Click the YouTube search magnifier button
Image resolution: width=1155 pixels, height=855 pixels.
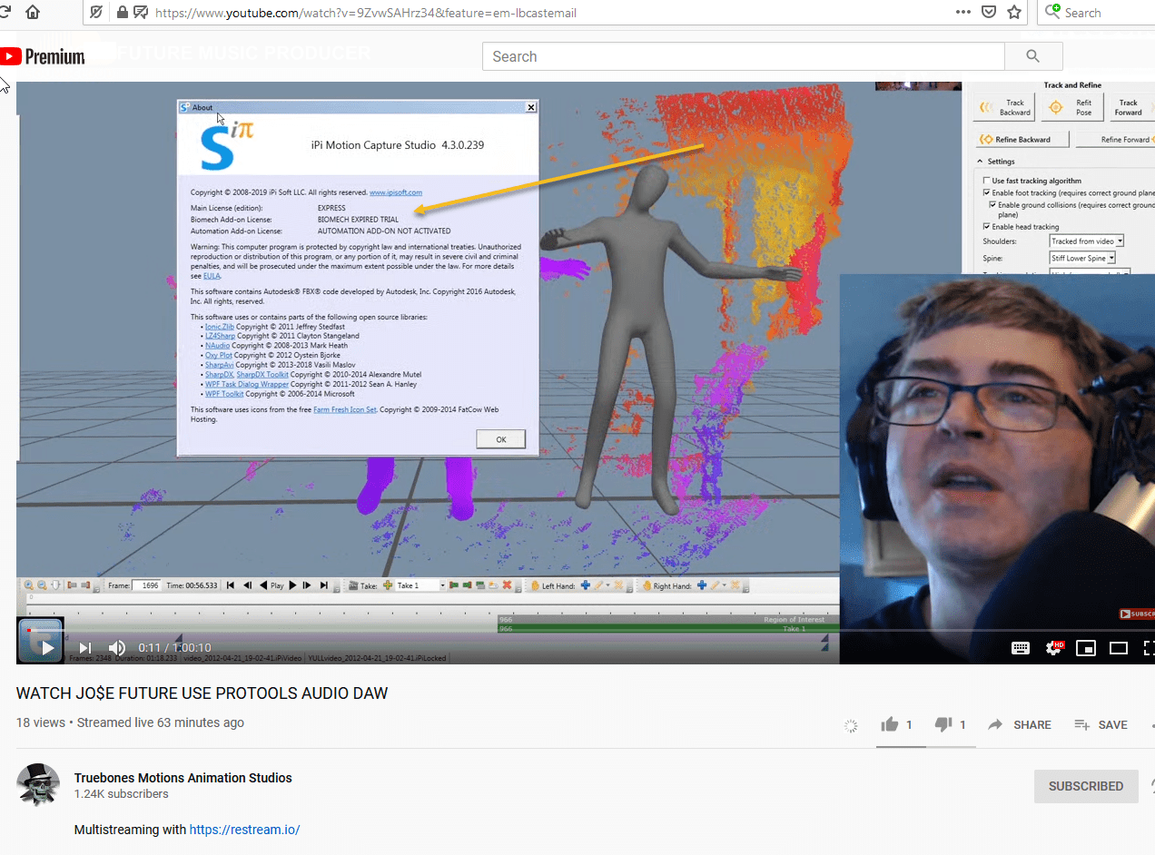1033,56
